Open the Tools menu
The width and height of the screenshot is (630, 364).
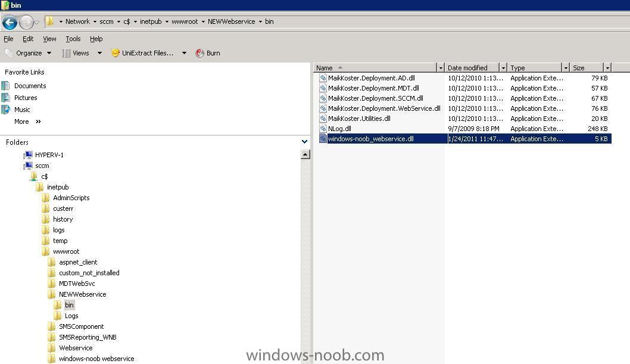(73, 39)
